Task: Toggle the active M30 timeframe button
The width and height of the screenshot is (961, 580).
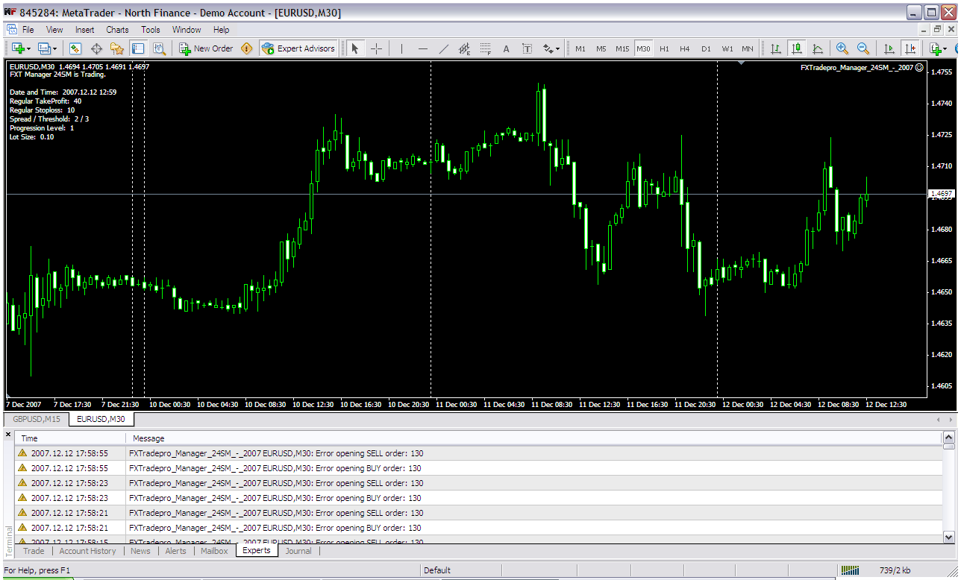Action: click(x=643, y=48)
